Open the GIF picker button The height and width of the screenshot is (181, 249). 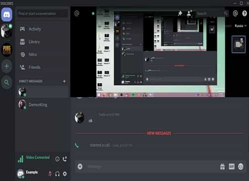tap(232, 167)
